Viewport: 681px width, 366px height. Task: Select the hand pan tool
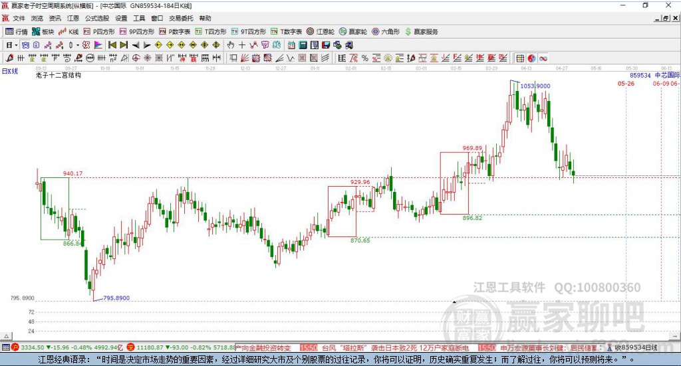coord(231,45)
